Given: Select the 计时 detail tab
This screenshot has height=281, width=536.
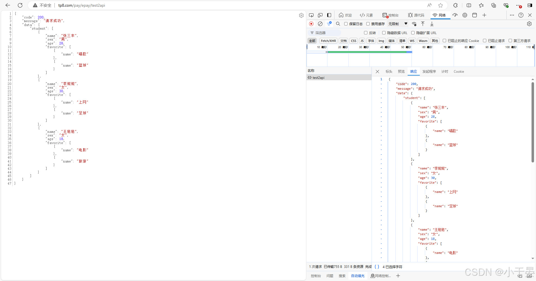Looking at the screenshot, I should tap(445, 72).
